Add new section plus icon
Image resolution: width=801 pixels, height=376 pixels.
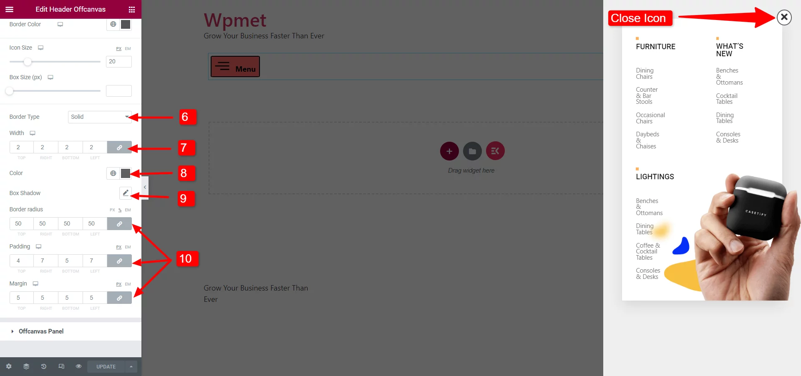click(x=449, y=151)
